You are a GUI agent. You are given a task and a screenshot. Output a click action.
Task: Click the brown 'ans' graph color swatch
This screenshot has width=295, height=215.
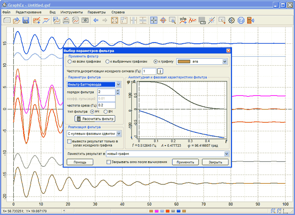pyautogui.click(x=184, y=62)
